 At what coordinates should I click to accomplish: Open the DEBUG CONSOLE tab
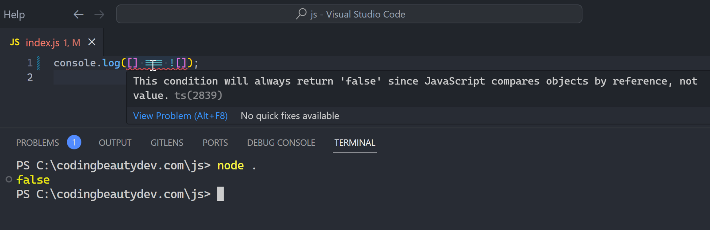point(281,143)
